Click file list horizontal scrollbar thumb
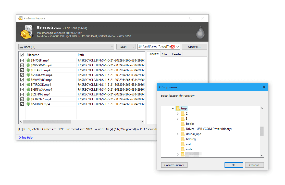The height and width of the screenshot is (185, 285). point(47,121)
